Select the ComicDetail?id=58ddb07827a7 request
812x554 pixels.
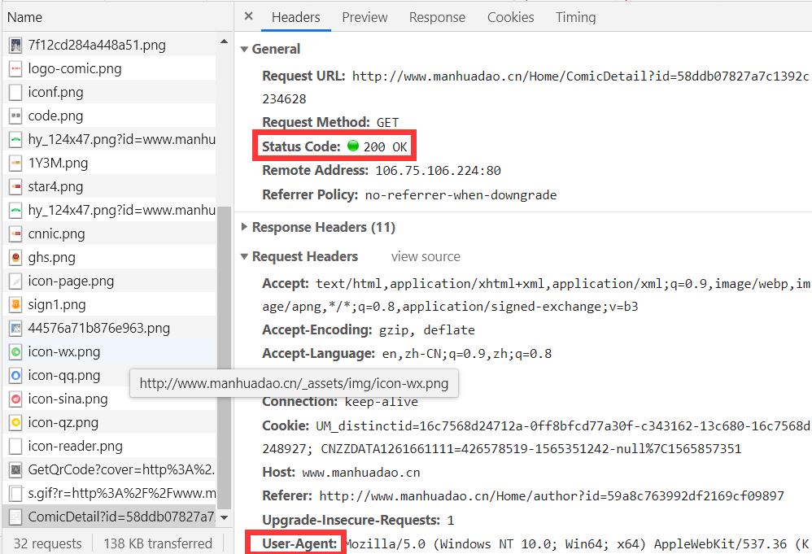point(109,517)
